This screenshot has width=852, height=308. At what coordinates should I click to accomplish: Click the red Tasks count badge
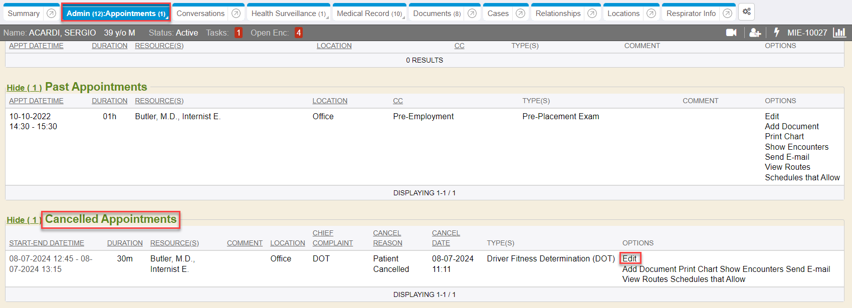(x=239, y=33)
